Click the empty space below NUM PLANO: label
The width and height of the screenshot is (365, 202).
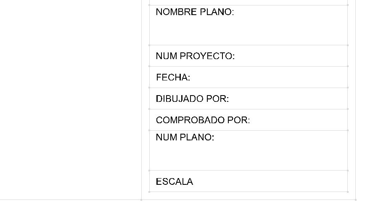[249, 157]
